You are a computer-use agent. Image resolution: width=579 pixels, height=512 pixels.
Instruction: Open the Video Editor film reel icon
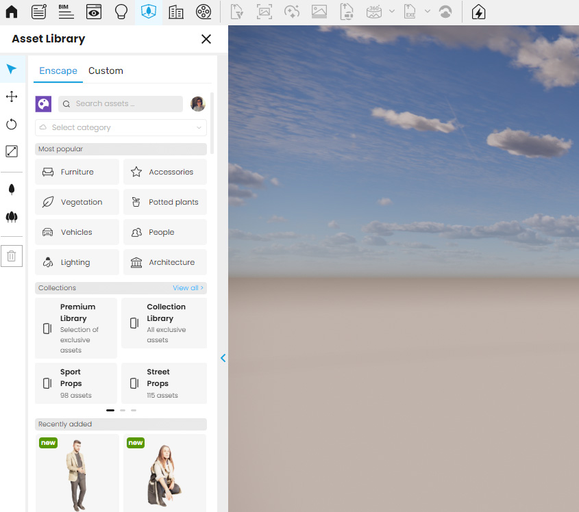[204, 12]
